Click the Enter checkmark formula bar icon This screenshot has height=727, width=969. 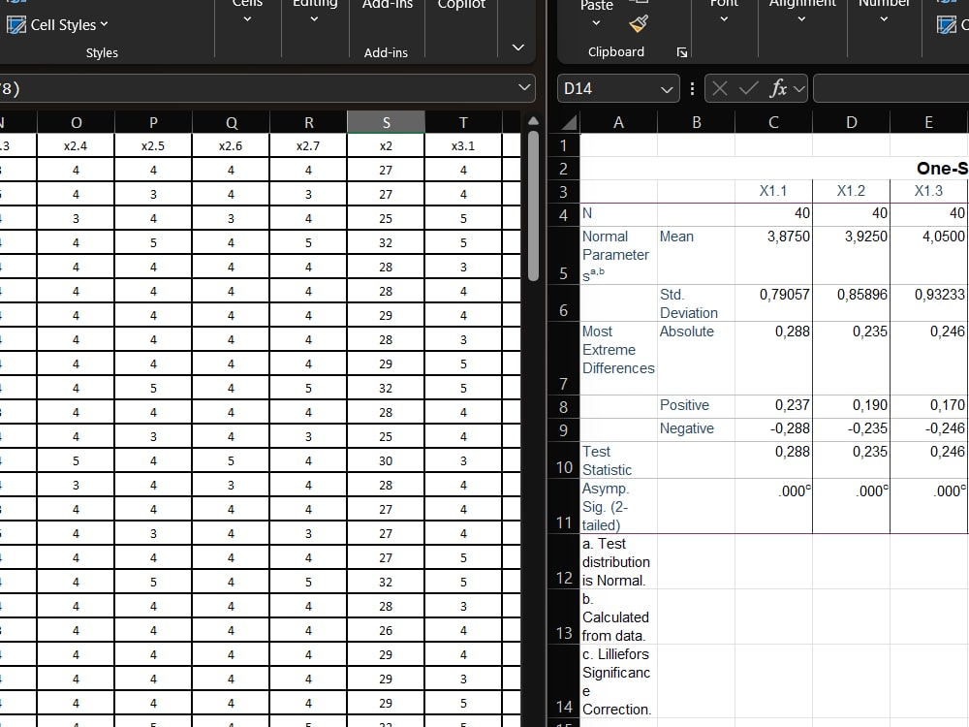pyautogui.click(x=748, y=88)
